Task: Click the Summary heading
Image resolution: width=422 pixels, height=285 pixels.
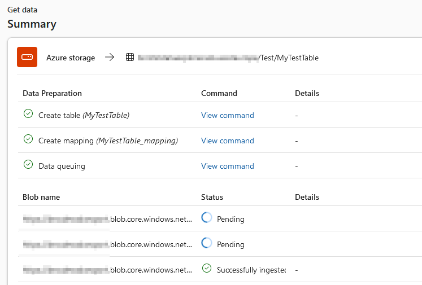Action: pos(32,24)
